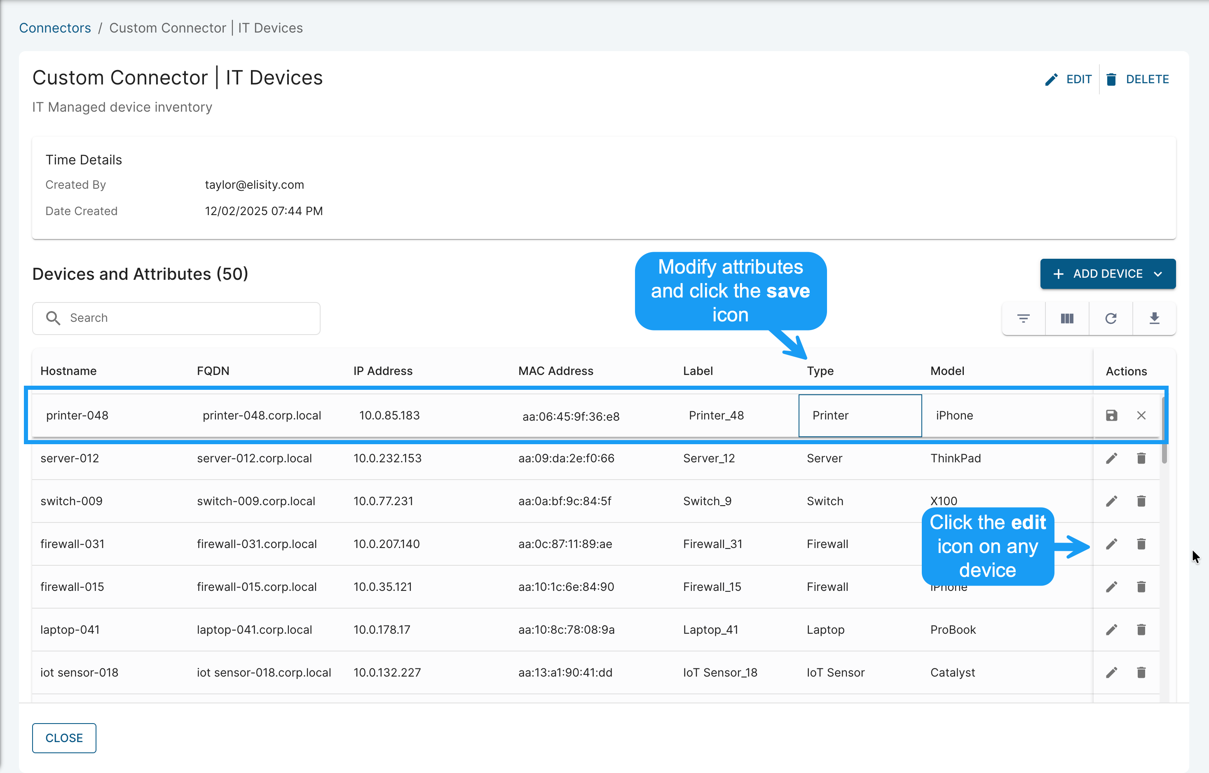
Task: Select IP address 10.0.178.17
Action: coord(382,630)
